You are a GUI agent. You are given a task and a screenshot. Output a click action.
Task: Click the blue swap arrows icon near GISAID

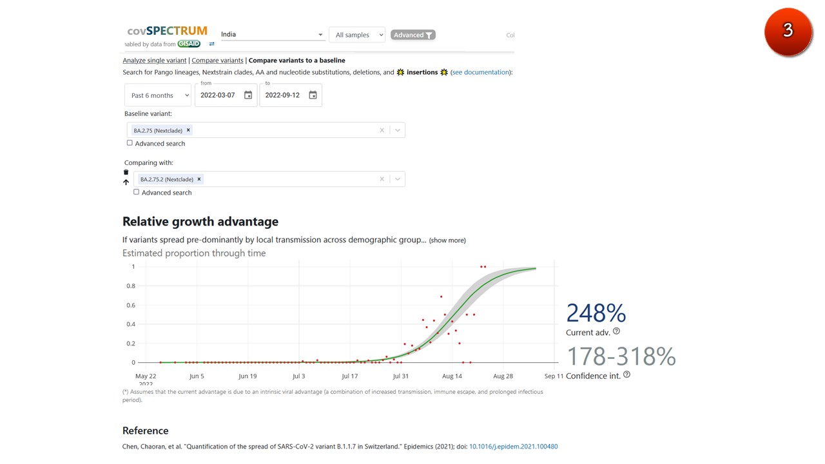(x=211, y=44)
